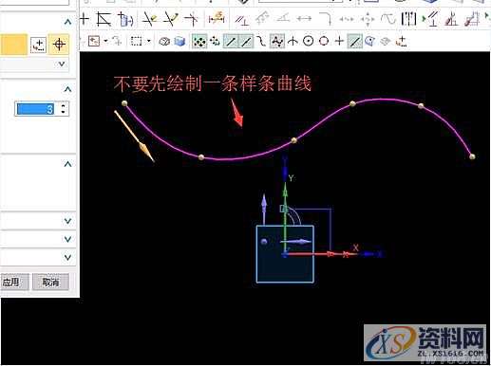This screenshot has height=366, width=491.
Task: Expand the first collapsed section above the buttons
Action: (67, 221)
